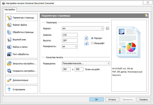Click the Обработка страницы scissors icon
This screenshot has width=154, height=105.
coord(9,32)
